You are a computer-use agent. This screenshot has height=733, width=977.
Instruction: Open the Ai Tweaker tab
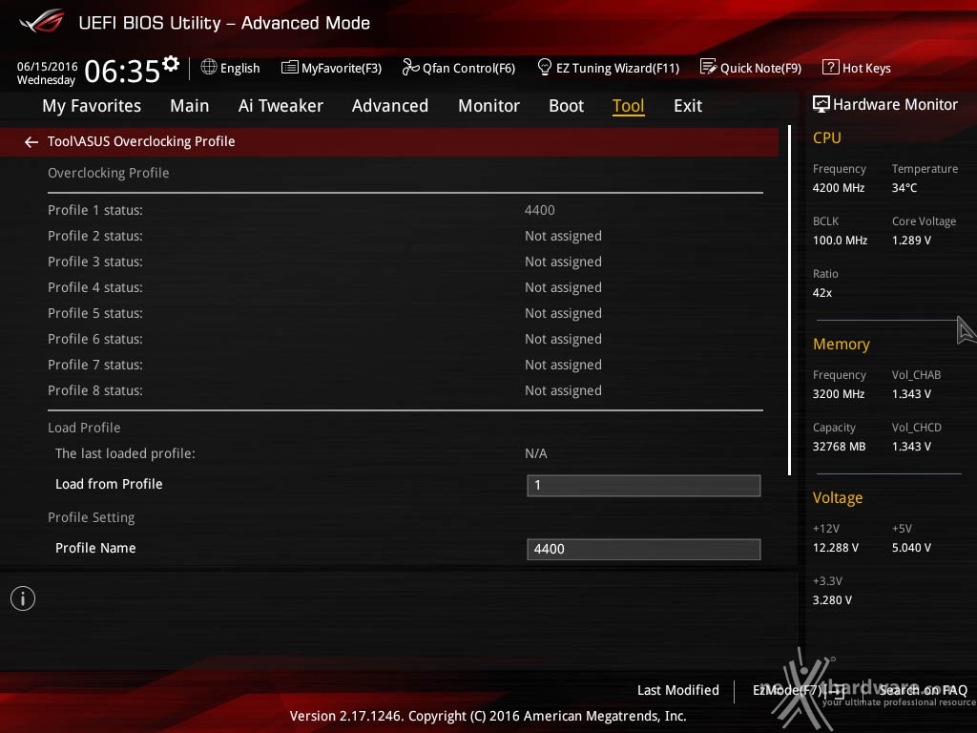pos(281,106)
